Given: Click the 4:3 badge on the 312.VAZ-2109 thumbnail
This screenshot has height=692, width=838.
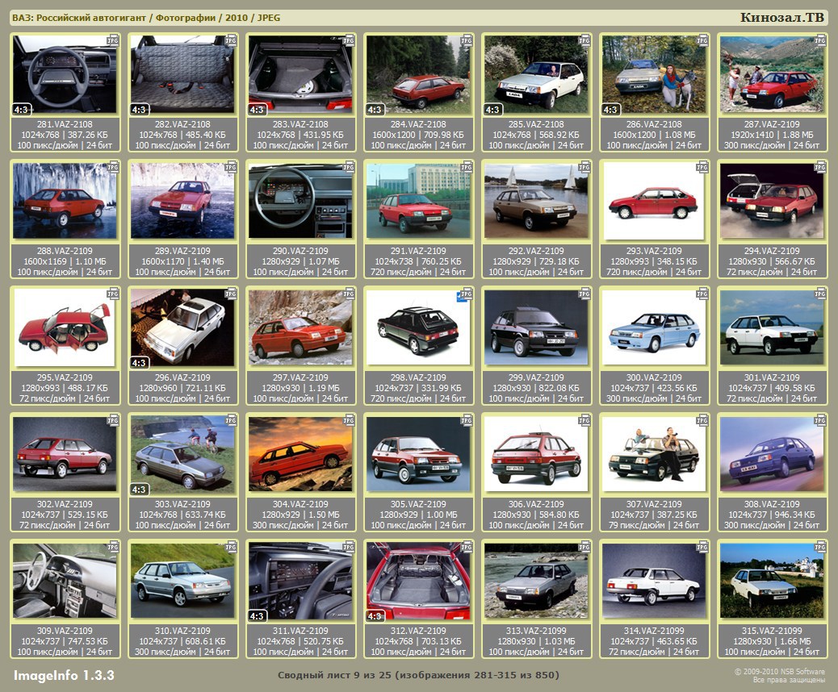Looking at the screenshot, I should coord(375,616).
